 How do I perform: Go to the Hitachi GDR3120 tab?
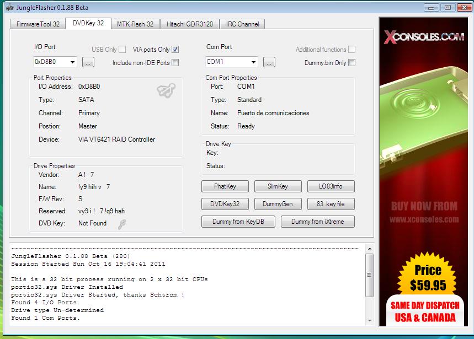tap(189, 24)
